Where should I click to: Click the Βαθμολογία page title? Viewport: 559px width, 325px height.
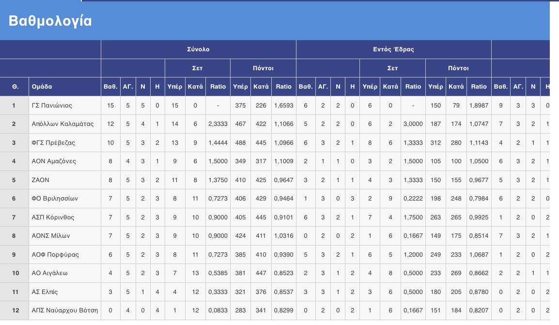[x=50, y=21]
